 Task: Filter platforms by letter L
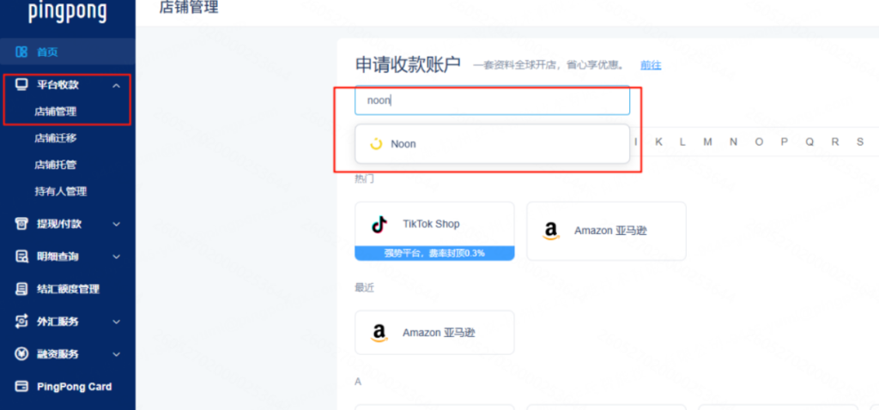[682, 142]
